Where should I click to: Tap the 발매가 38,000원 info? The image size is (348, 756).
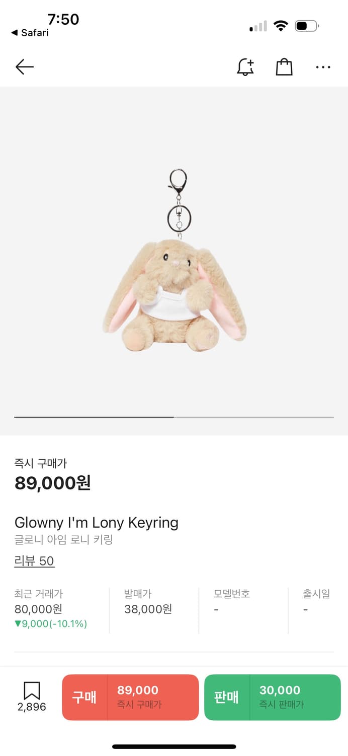click(148, 602)
